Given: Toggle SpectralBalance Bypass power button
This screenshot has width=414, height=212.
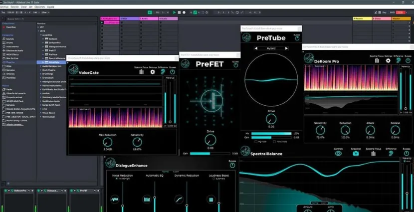Looking at the screenshot, I should tap(407, 154).
